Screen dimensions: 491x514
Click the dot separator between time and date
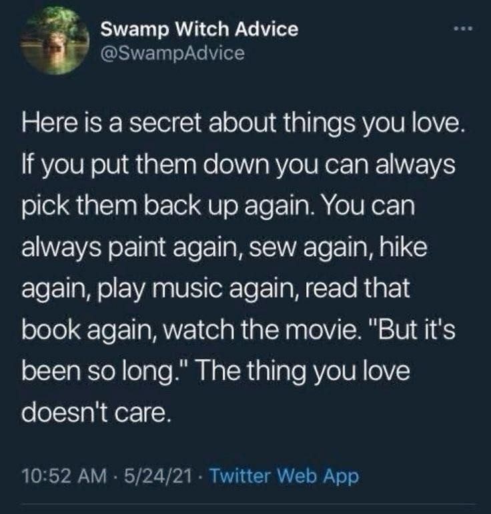[116, 476]
